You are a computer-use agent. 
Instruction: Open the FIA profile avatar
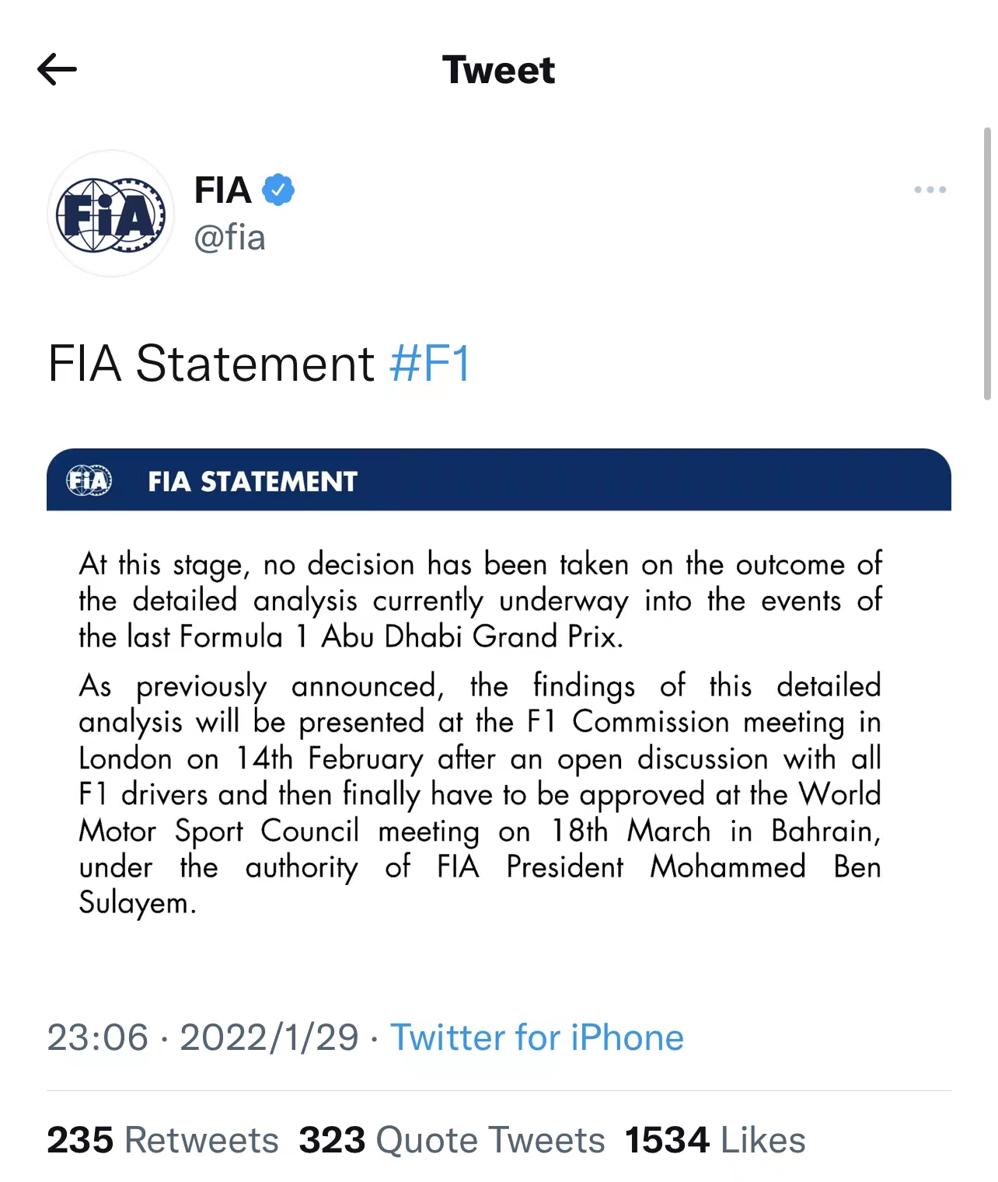111,214
